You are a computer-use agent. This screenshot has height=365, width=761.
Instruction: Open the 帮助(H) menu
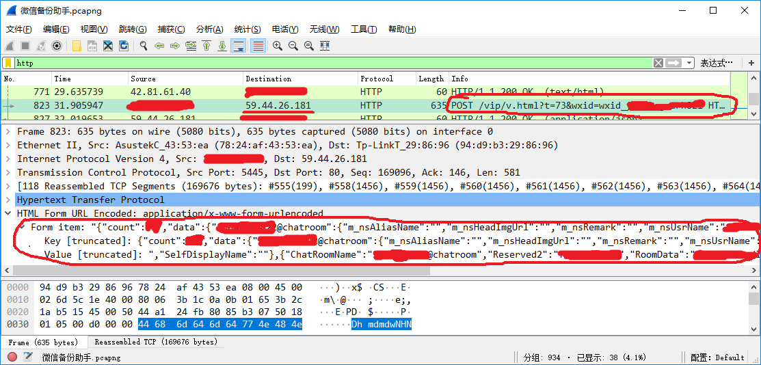coord(402,29)
